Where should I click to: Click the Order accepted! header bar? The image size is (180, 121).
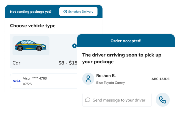[126, 41]
